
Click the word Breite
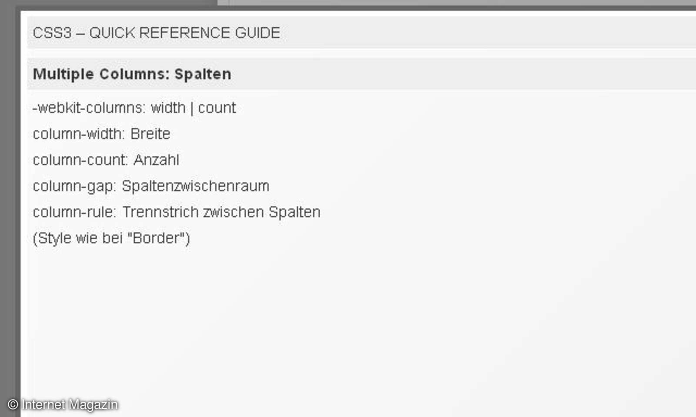click(x=150, y=134)
